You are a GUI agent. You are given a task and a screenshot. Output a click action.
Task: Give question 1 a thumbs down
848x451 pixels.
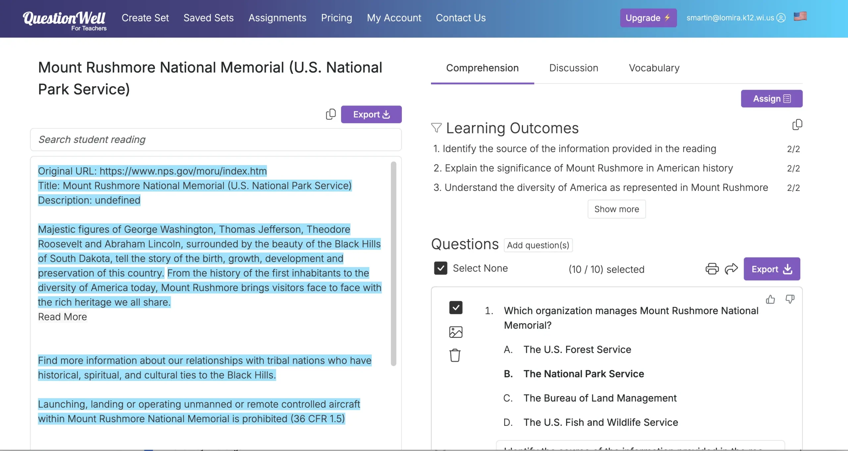point(790,299)
